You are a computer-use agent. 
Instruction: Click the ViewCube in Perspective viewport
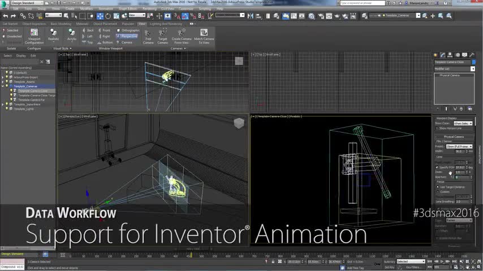click(x=239, y=123)
